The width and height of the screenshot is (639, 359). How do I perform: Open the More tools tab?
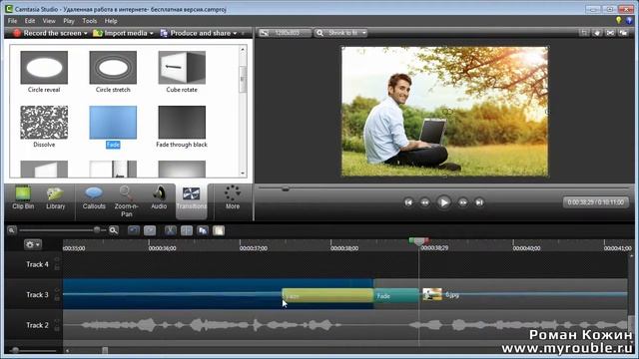pyautogui.click(x=233, y=197)
